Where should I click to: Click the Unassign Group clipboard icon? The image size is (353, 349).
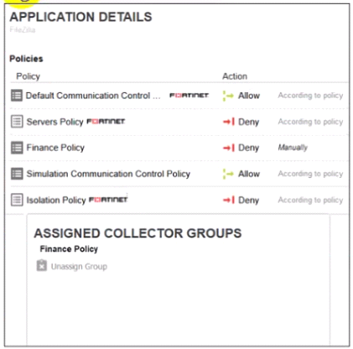(42, 266)
